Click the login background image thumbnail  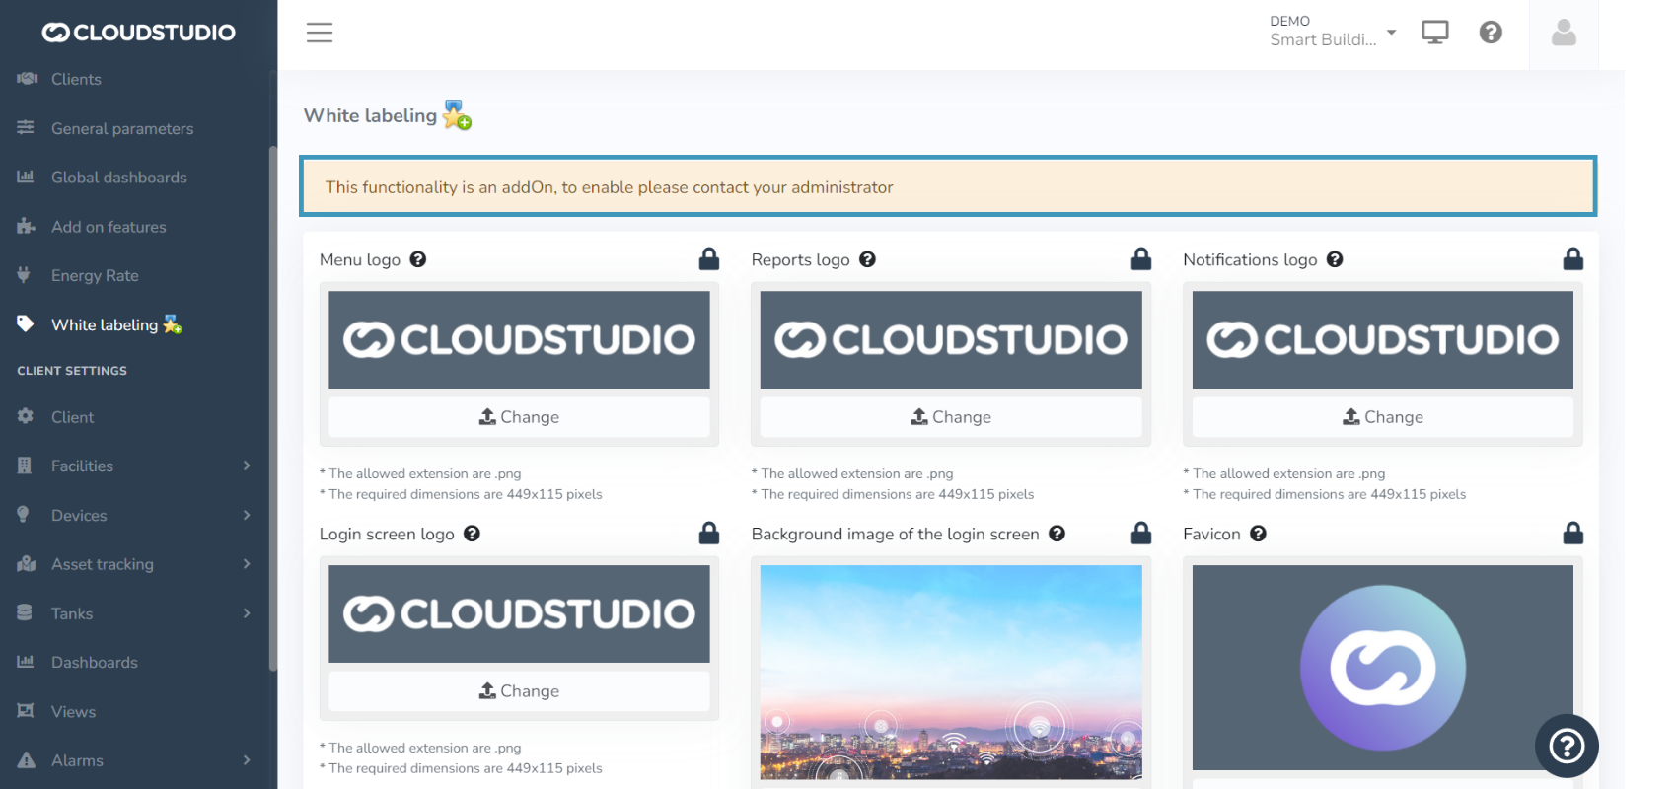pyautogui.click(x=950, y=672)
